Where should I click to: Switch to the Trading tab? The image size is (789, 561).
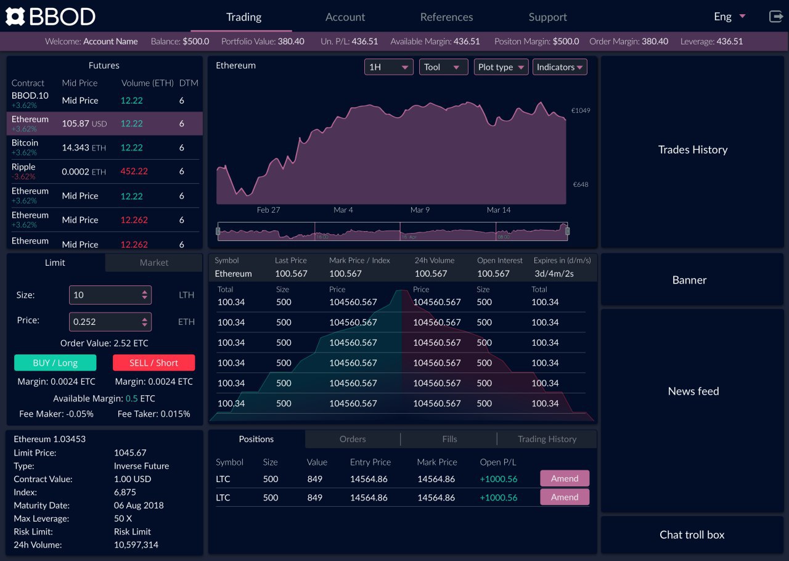(x=243, y=17)
